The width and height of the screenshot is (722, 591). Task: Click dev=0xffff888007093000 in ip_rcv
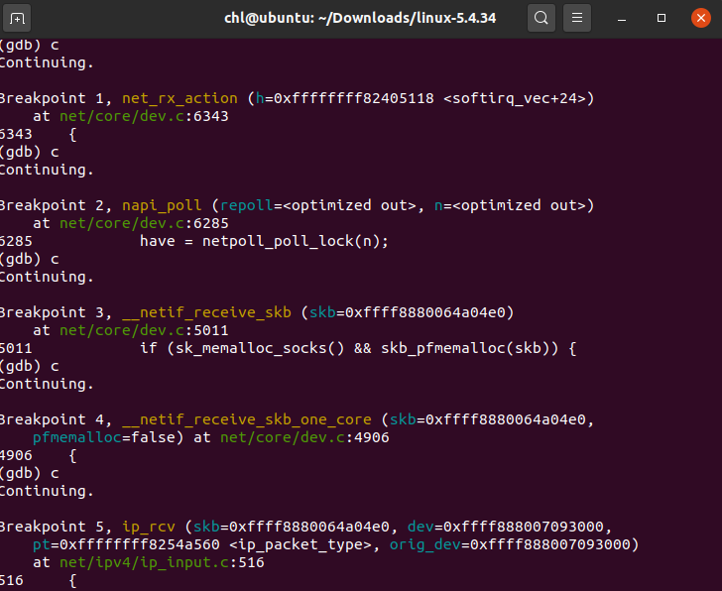(x=505, y=527)
